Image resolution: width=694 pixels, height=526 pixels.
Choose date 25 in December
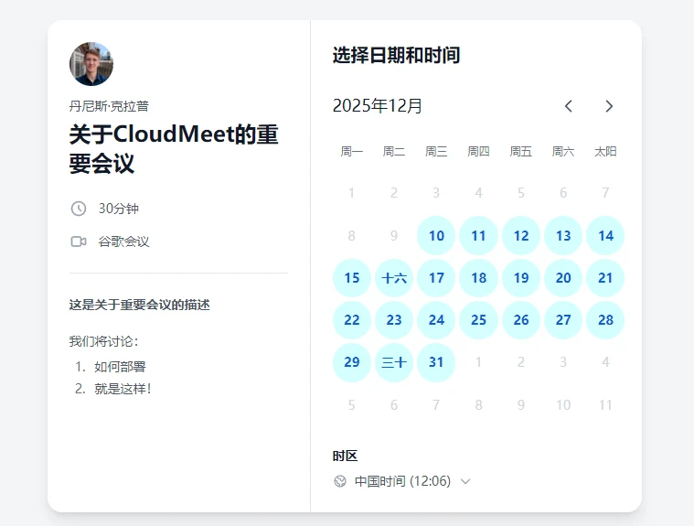coord(478,320)
